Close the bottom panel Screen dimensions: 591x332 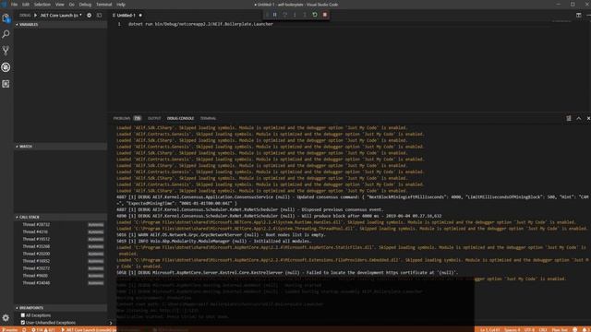(x=588, y=118)
